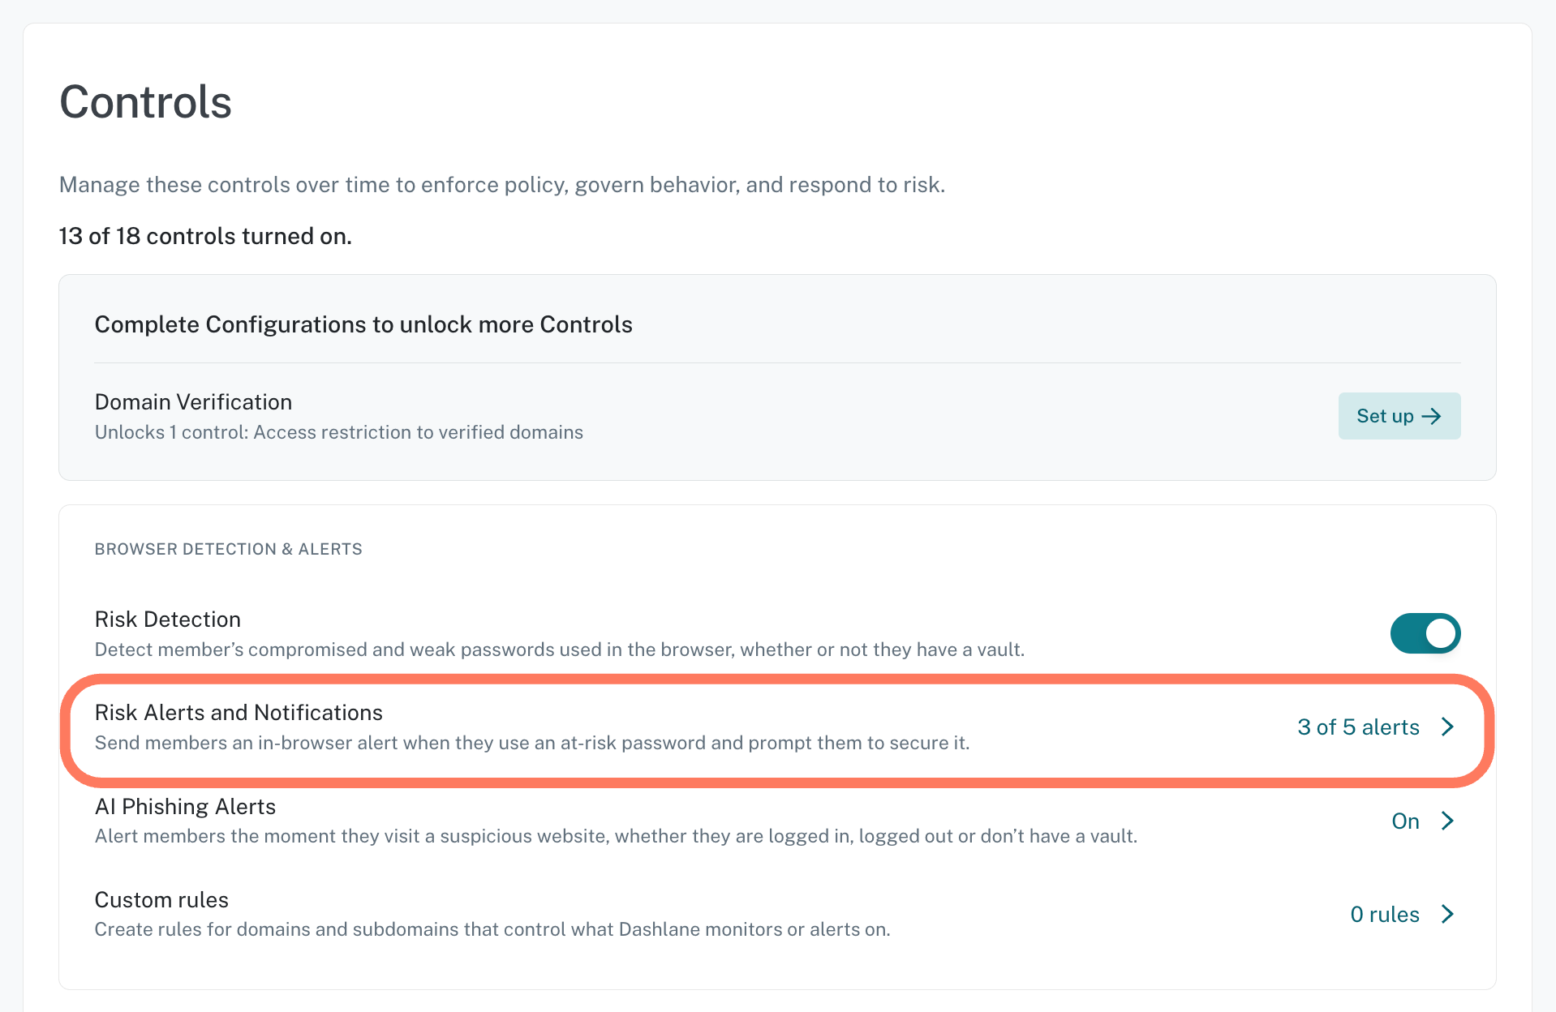Click the arrow icon in Set up button

1432,416
